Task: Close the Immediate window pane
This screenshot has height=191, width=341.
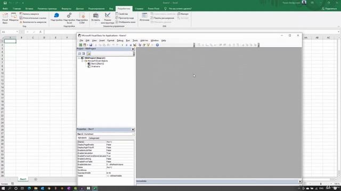Action: [300, 181]
